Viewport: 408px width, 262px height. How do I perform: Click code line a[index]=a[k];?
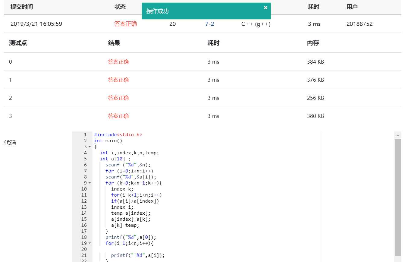131,219
